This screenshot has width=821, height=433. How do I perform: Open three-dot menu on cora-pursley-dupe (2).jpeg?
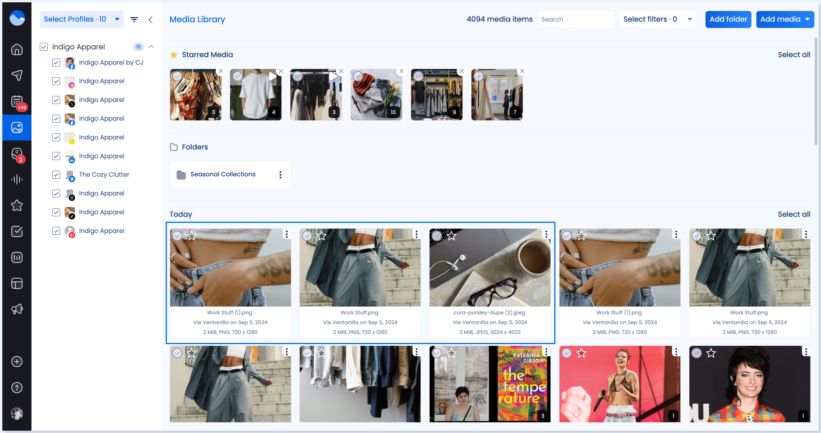coord(546,234)
